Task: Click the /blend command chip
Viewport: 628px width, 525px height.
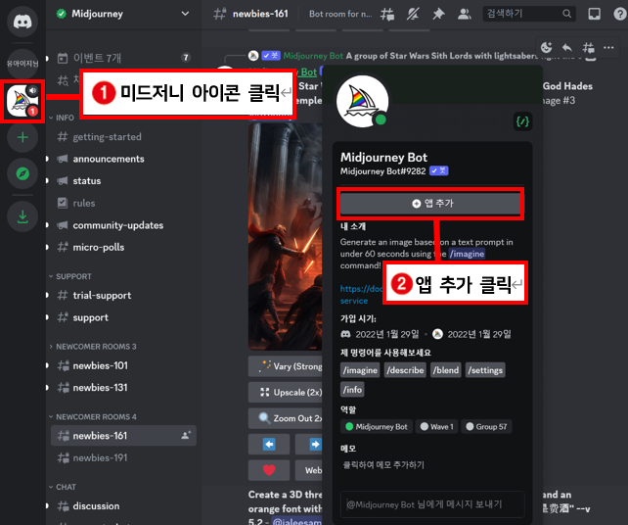Action: point(446,370)
